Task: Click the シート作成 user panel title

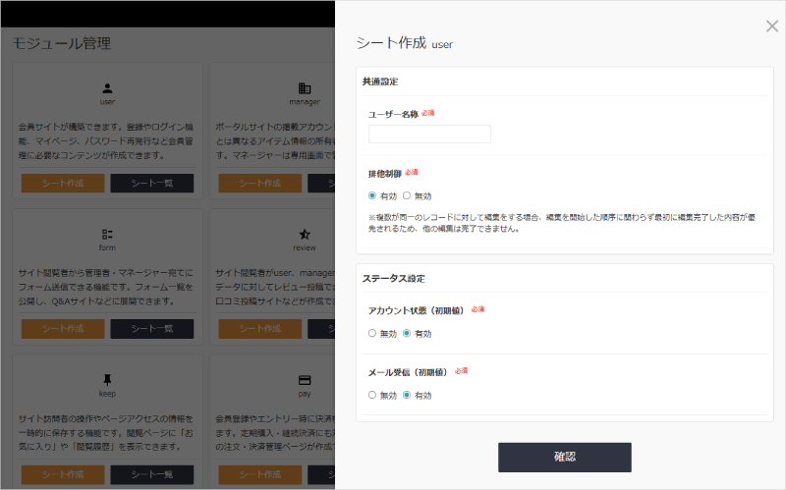Action: click(405, 43)
